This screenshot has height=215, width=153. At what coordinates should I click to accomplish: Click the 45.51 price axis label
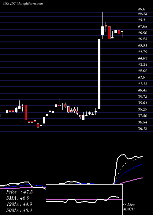click(143, 45)
